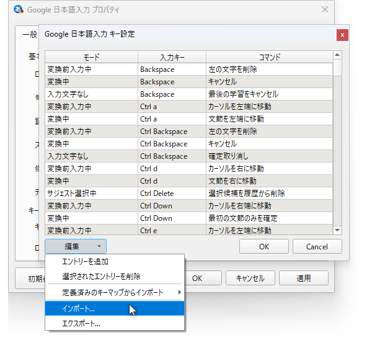Image resolution: width=367 pixels, height=348 pixels.
Task: Click the Google Japanese Input app icon
Action: click(19, 9)
